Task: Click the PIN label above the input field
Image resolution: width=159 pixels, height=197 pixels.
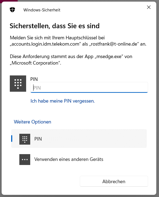Action: tap(34, 79)
